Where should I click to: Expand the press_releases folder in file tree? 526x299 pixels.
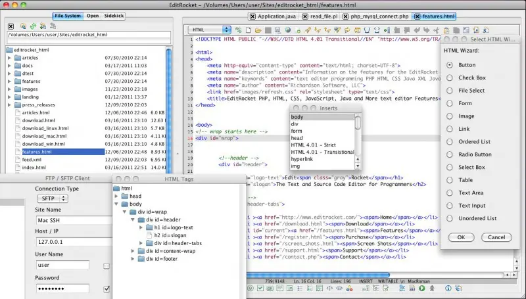point(9,104)
